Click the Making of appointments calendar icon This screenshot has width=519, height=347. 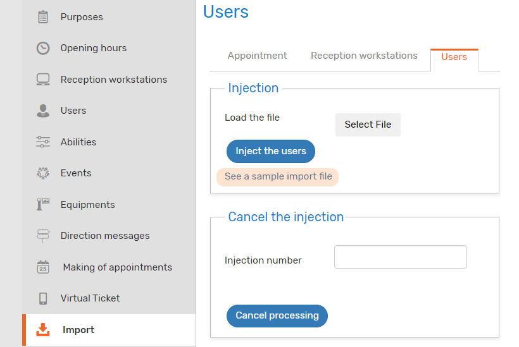coord(42,267)
